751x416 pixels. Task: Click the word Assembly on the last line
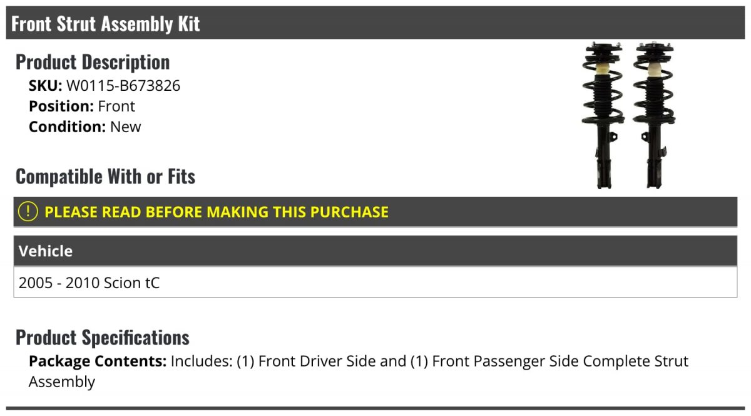(x=62, y=382)
